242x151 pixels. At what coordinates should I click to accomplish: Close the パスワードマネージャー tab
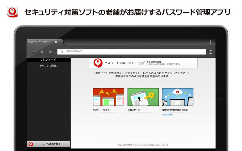point(56,42)
